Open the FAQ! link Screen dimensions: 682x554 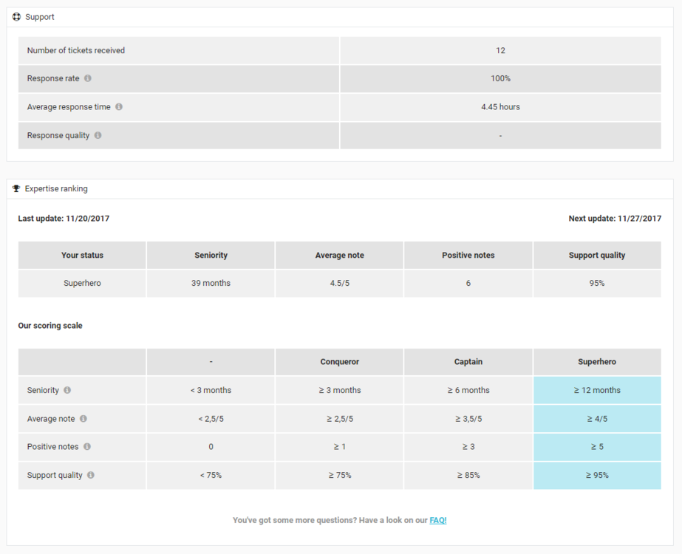point(438,520)
